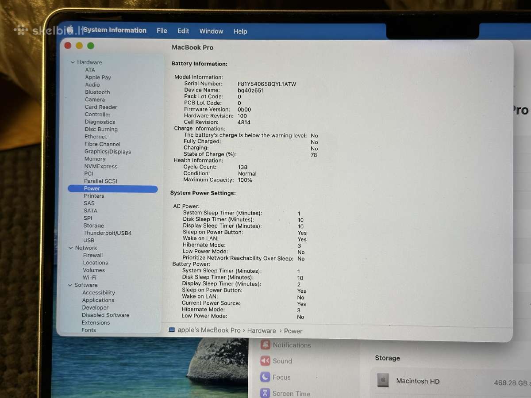The height and width of the screenshot is (398, 531).
Task: Select Graphics/Displays in the sidebar
Action: click(x=108, y=152)
